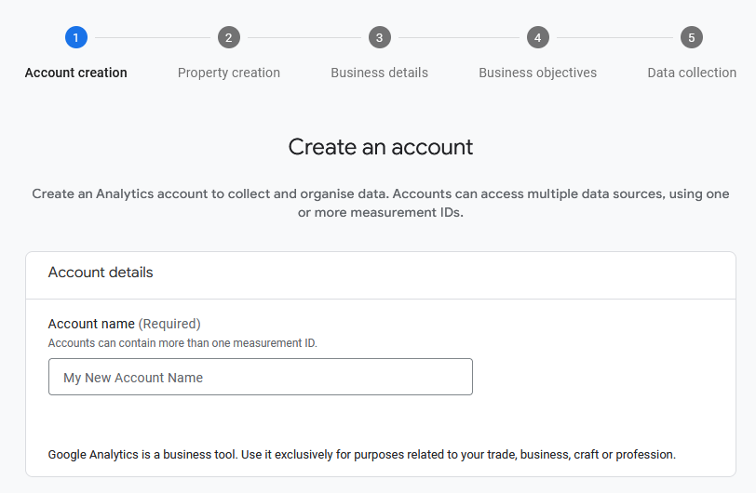Select the step 4 number circle
Image resolution: width=756 pixels, height=493 pixels.
click(x=537, y=37)
